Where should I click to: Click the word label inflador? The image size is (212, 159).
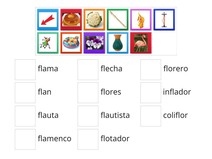tap(177, 92)
